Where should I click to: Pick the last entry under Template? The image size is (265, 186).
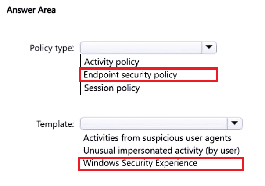point(140,163)
